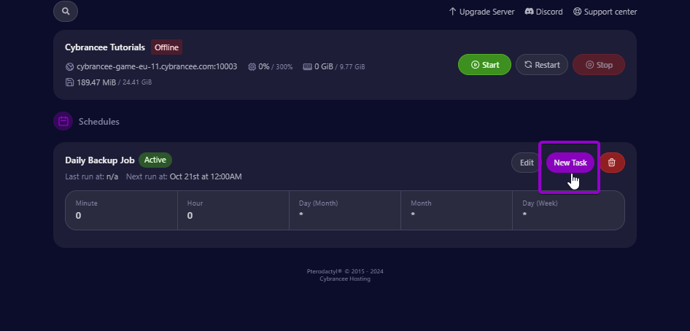Click the Support center lifebuoy icon
Viewport: 690px width, 331px height.
click(x=578, y=12)
